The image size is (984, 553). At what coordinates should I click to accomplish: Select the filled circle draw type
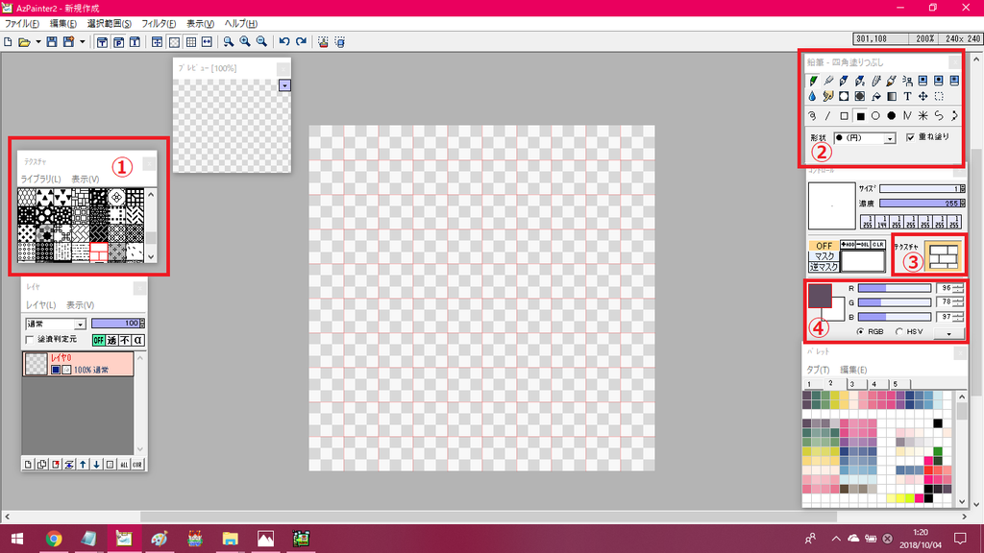[891, 116]
